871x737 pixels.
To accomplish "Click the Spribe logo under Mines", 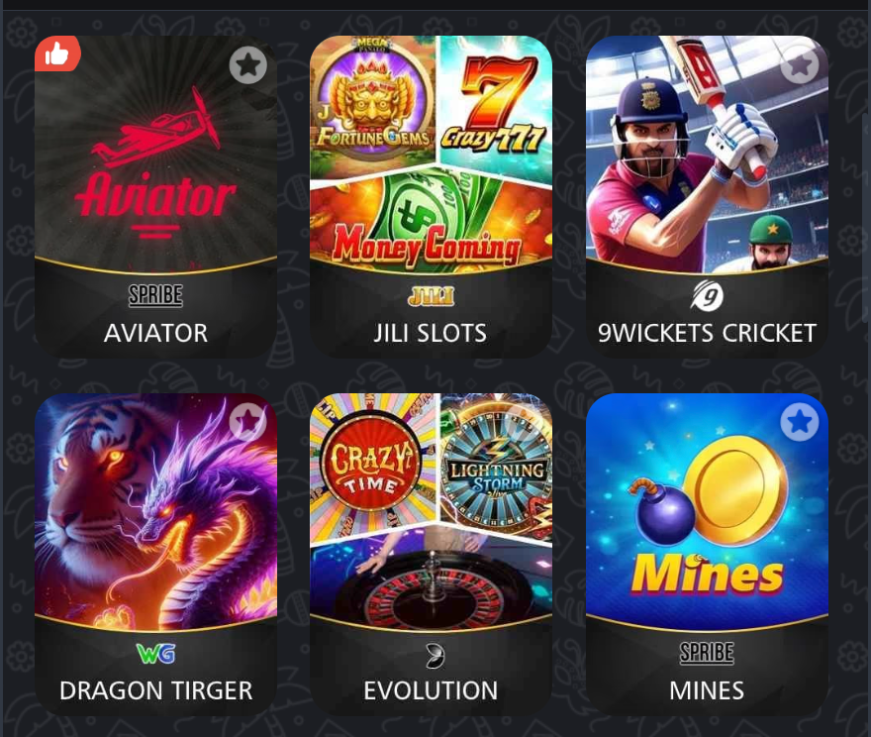I will click(x=707, y=653).
